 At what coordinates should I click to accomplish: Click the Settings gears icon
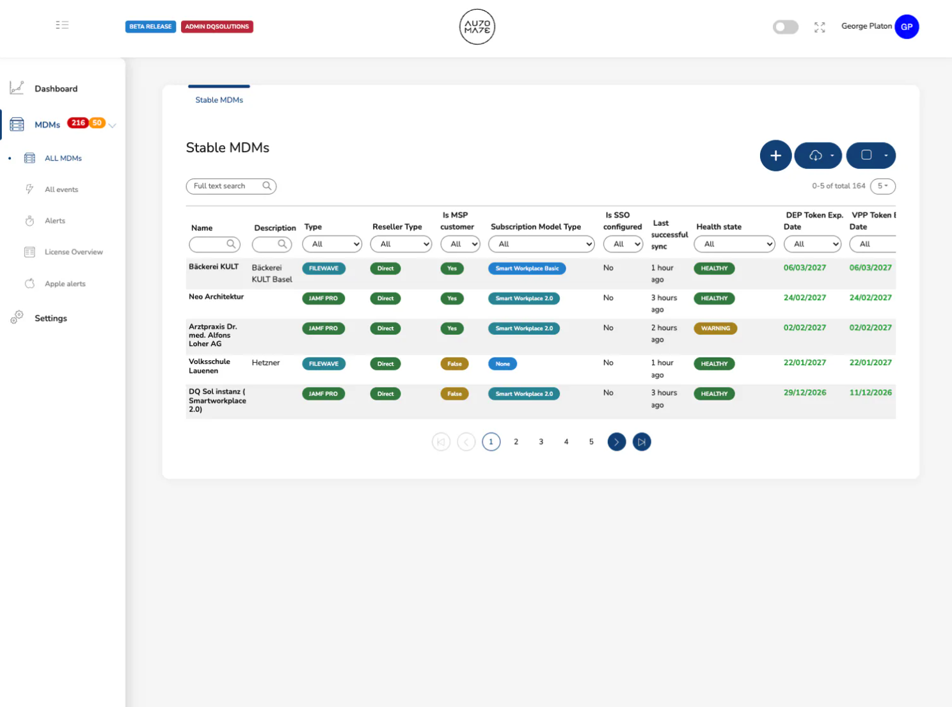tap(17, 317)
